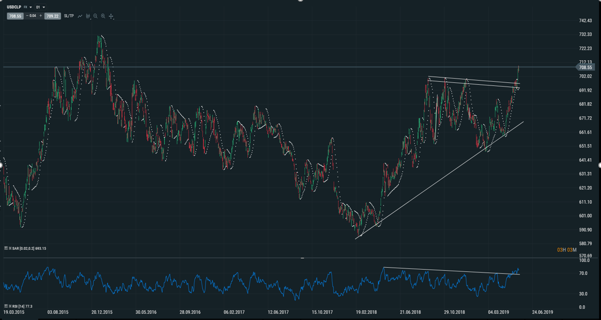Increase trade volume with plus button
This screenshot has width=601, height=320.
(x=40, y=16)
